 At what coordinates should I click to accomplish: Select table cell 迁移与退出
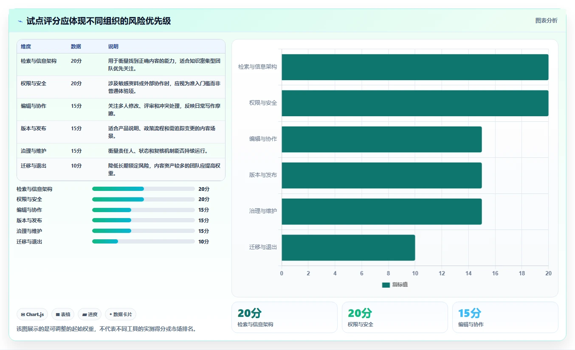coord(34,166)
